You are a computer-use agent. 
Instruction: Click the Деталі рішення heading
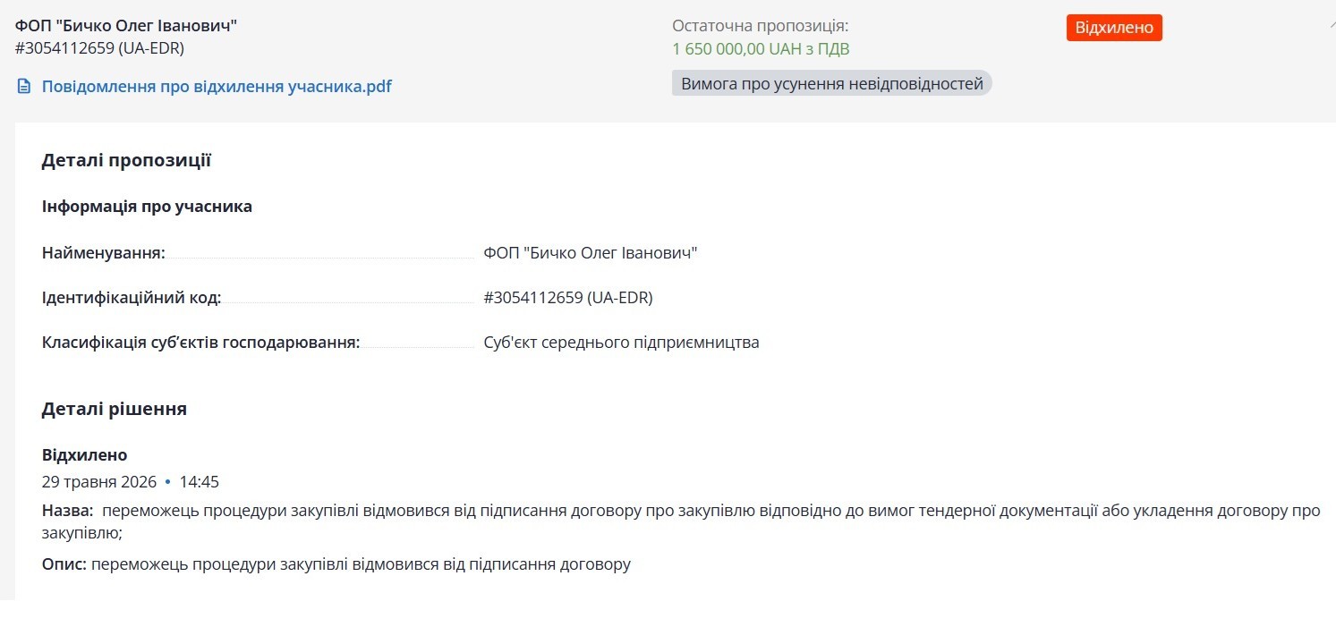(115, 410)
